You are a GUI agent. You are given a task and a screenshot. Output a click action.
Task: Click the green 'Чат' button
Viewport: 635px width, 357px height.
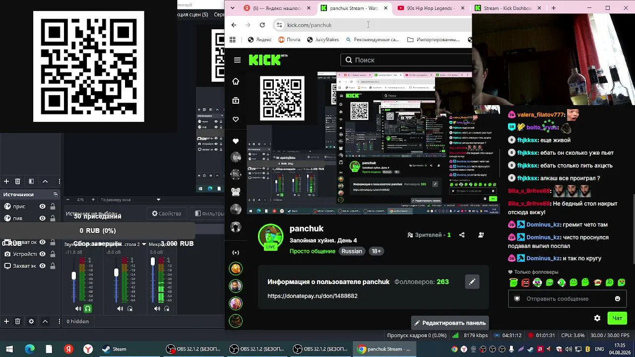[617, 318]
